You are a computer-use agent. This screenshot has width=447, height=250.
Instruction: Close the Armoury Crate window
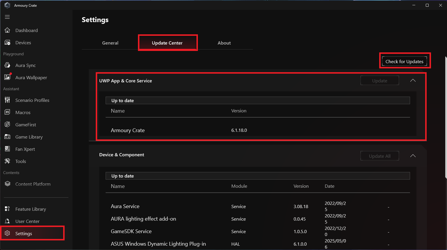tap(440, 5)
